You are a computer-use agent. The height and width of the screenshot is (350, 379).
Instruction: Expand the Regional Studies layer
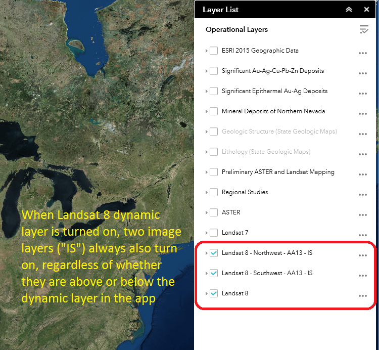206,193
